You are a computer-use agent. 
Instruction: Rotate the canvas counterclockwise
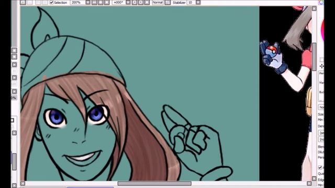135,3
